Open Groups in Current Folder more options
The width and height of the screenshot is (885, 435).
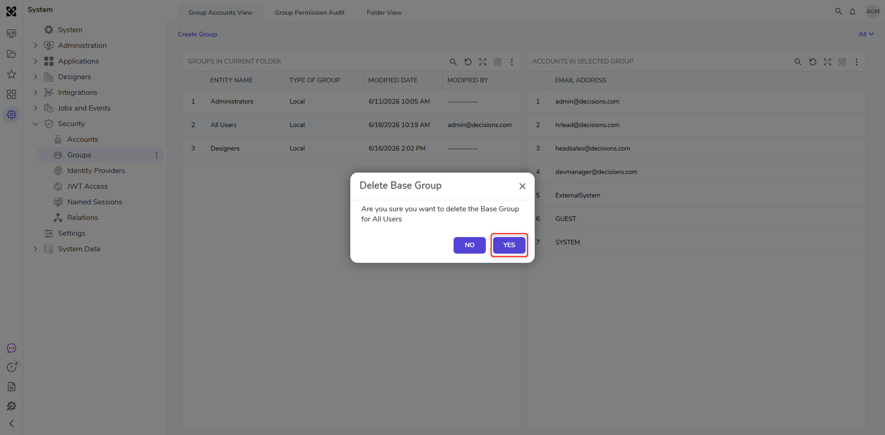(x=512, y=62)
